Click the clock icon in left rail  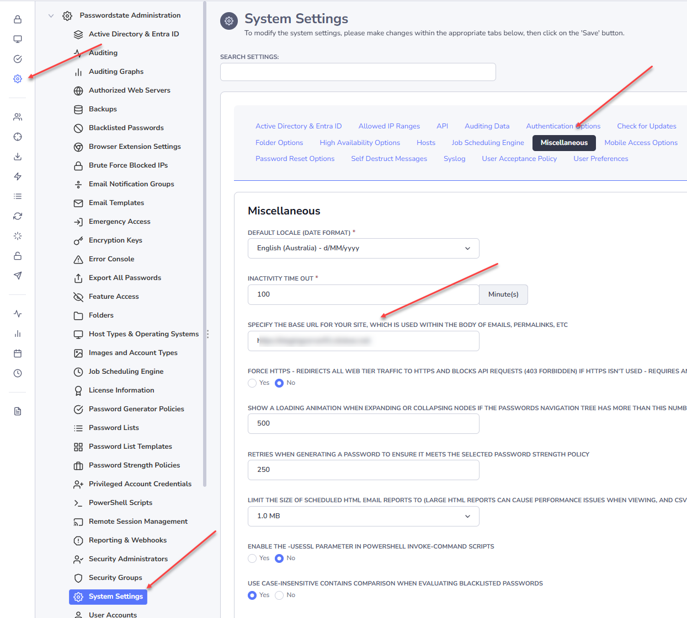coord(18,373)
